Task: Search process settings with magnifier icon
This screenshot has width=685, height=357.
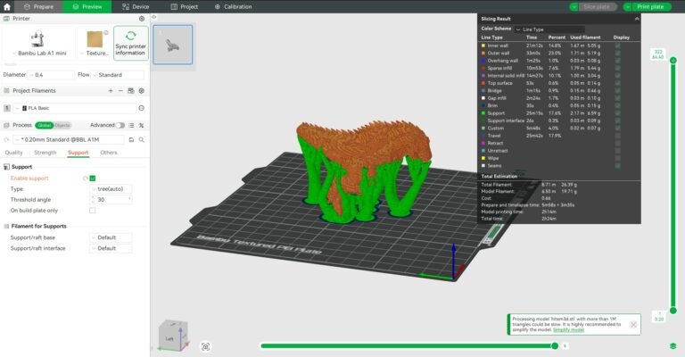Action: click(141, 140)
